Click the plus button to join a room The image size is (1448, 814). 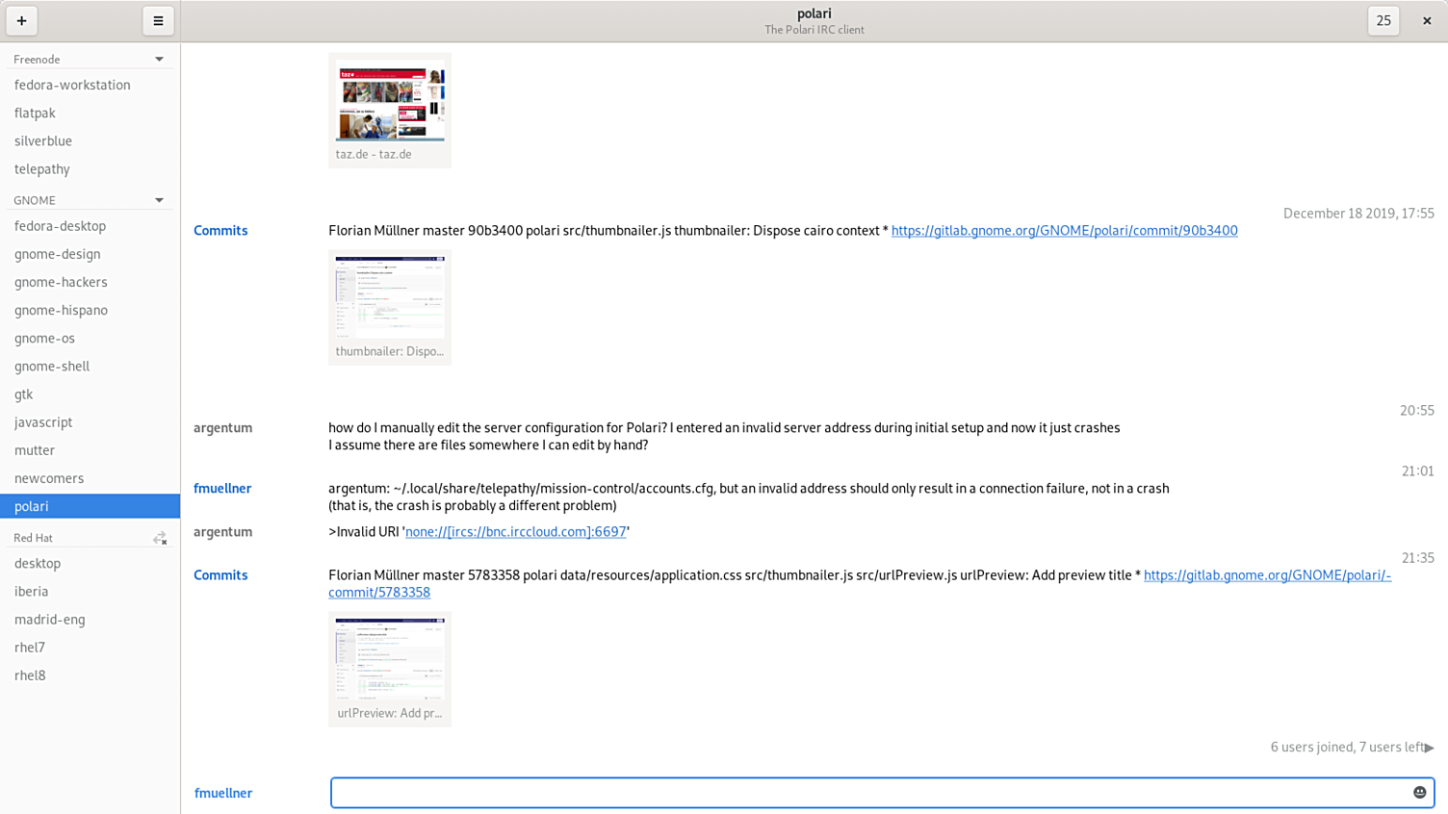(21, 20)
